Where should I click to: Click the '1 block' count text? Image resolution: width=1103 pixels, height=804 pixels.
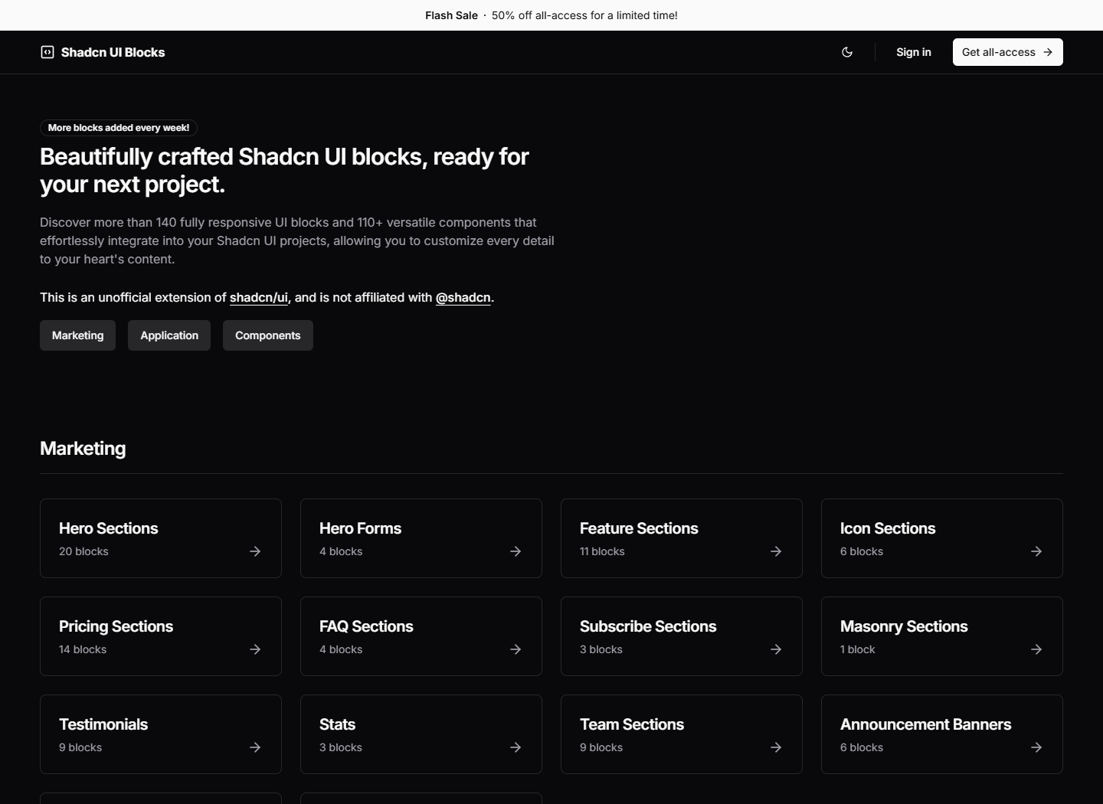point(858,649)
